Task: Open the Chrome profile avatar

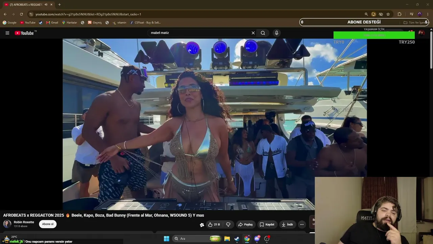Action: (419, 14)
